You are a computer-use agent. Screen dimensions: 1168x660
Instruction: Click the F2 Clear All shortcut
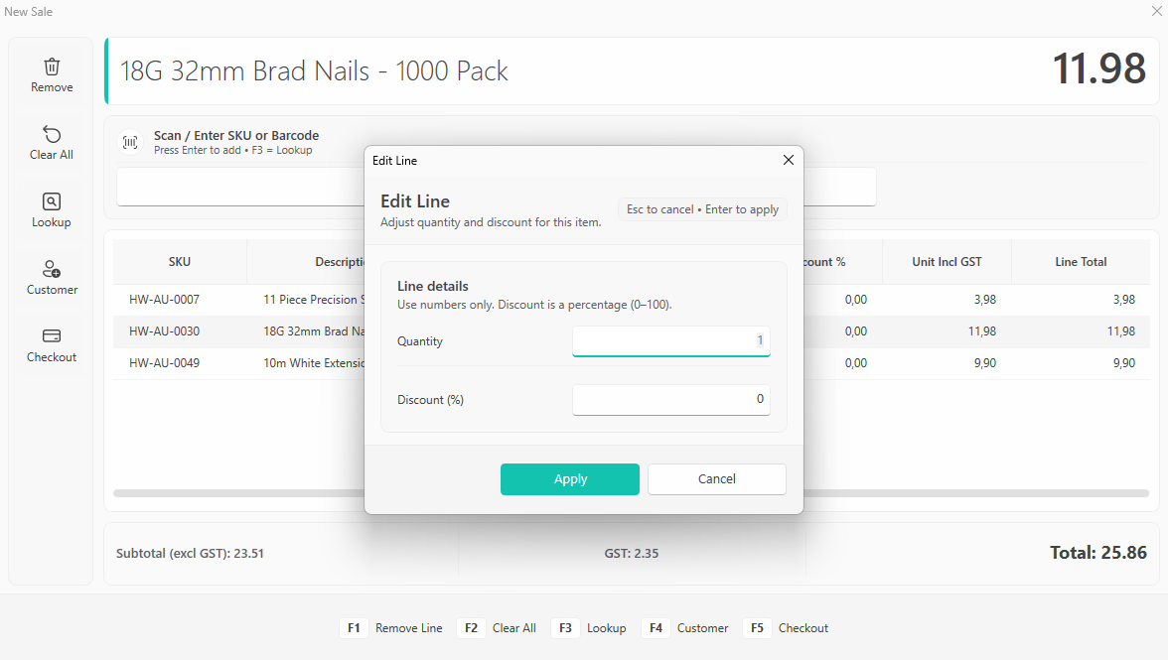pos(498,628)
